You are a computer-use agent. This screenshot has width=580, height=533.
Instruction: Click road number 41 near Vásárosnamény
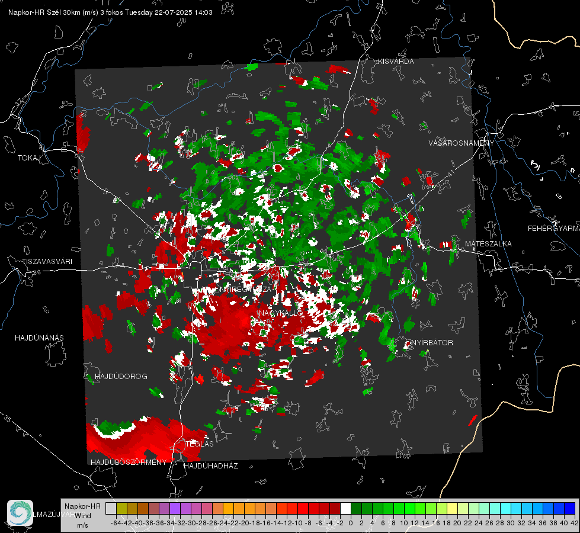(x=450, y=173)
